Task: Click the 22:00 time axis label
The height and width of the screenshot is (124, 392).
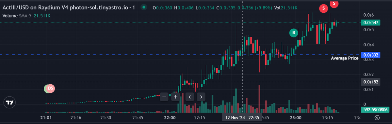Action: click(x=170, y=118)
